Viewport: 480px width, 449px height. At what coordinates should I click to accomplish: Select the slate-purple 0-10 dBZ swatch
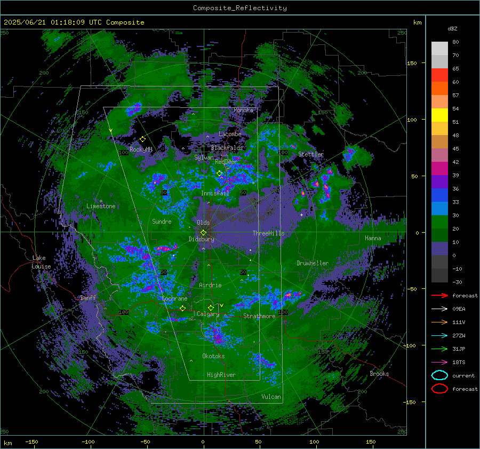coord(439,249)
